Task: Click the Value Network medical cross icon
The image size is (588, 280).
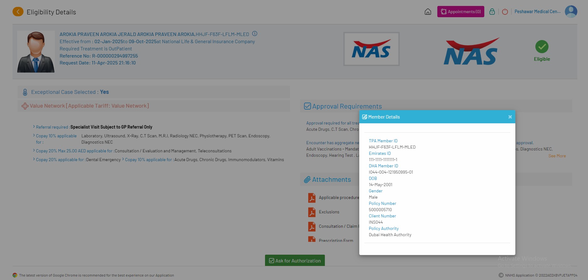Action: click(x=25, y=106)
